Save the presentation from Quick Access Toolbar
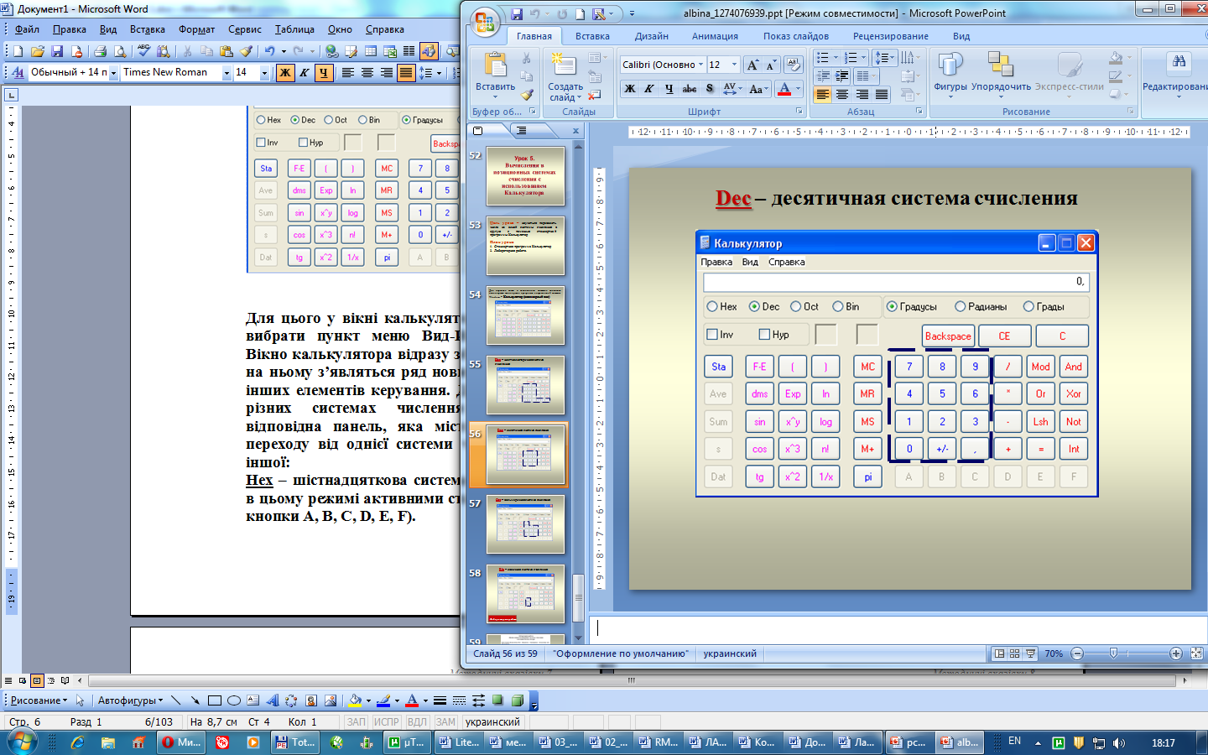The width and height of the screenshot is (1208, 755). (517, 13)
